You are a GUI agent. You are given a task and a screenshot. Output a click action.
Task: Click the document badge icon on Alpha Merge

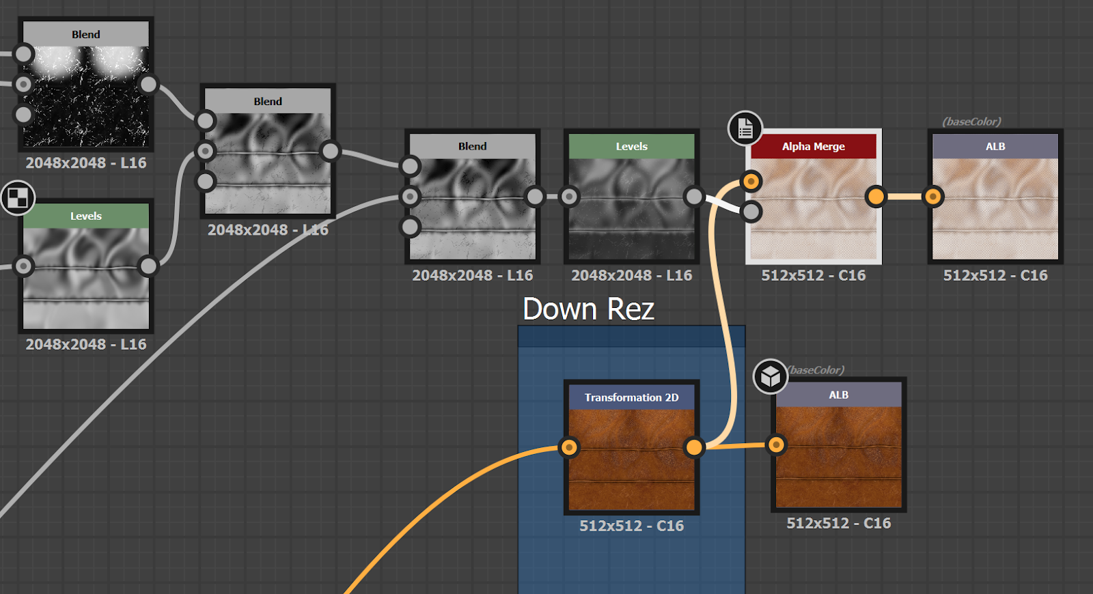tap(745, 128)
